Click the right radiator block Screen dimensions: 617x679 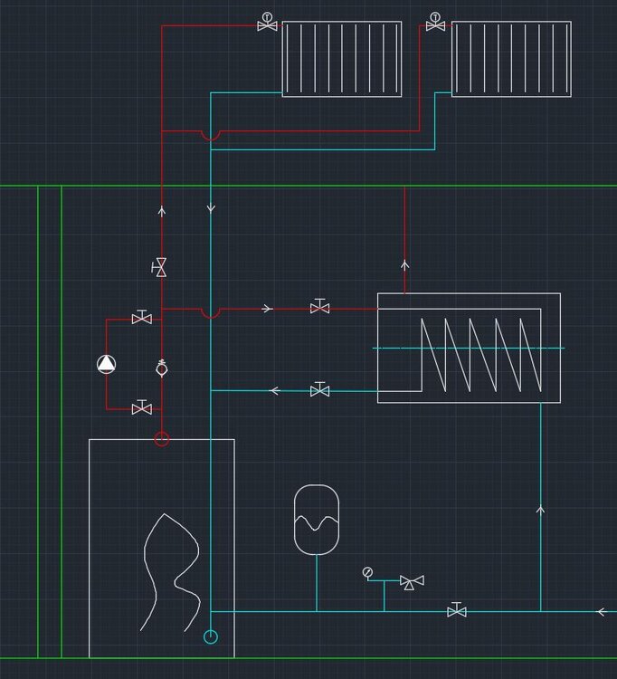(511, 59)
